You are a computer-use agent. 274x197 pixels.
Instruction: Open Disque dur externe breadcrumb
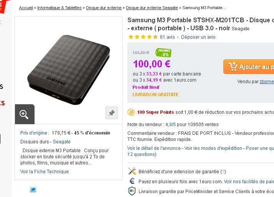(104, 8)
